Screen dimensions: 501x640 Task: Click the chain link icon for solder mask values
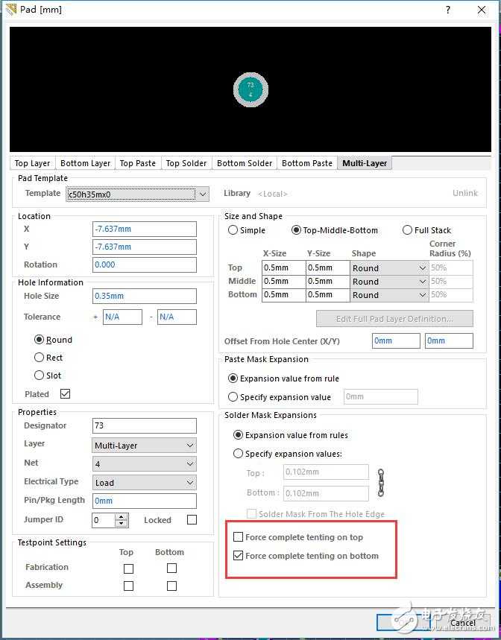(x=380, y=483)
